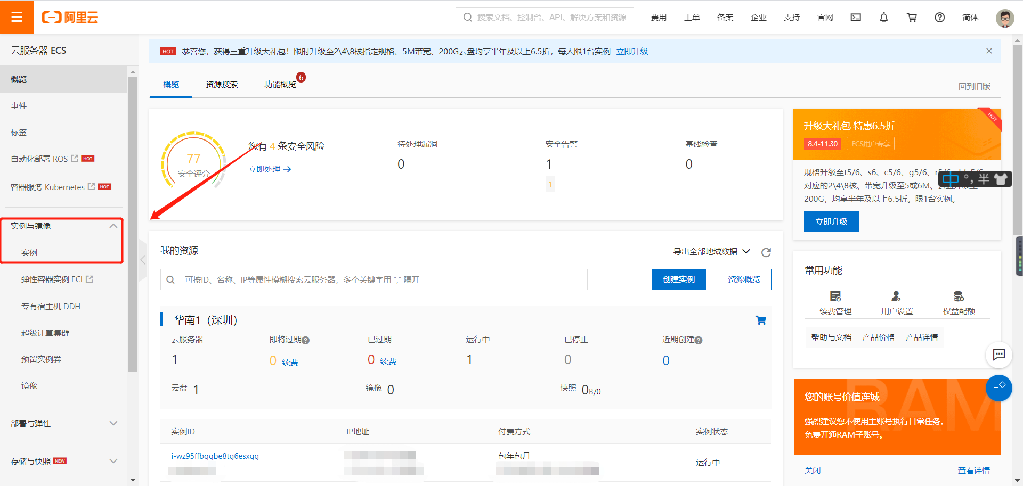Open 用户设置 shortcut icon
1023x486 pixels.
[897, 296]
